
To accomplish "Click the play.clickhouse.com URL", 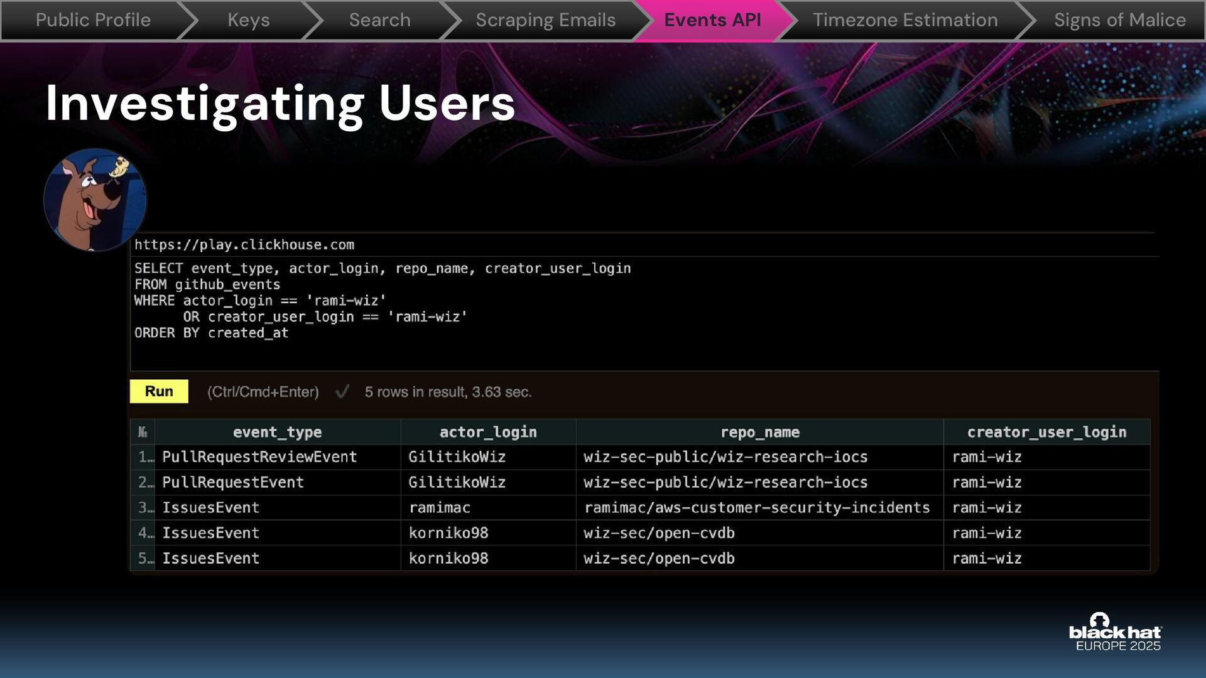I will (x=244, y=245).
